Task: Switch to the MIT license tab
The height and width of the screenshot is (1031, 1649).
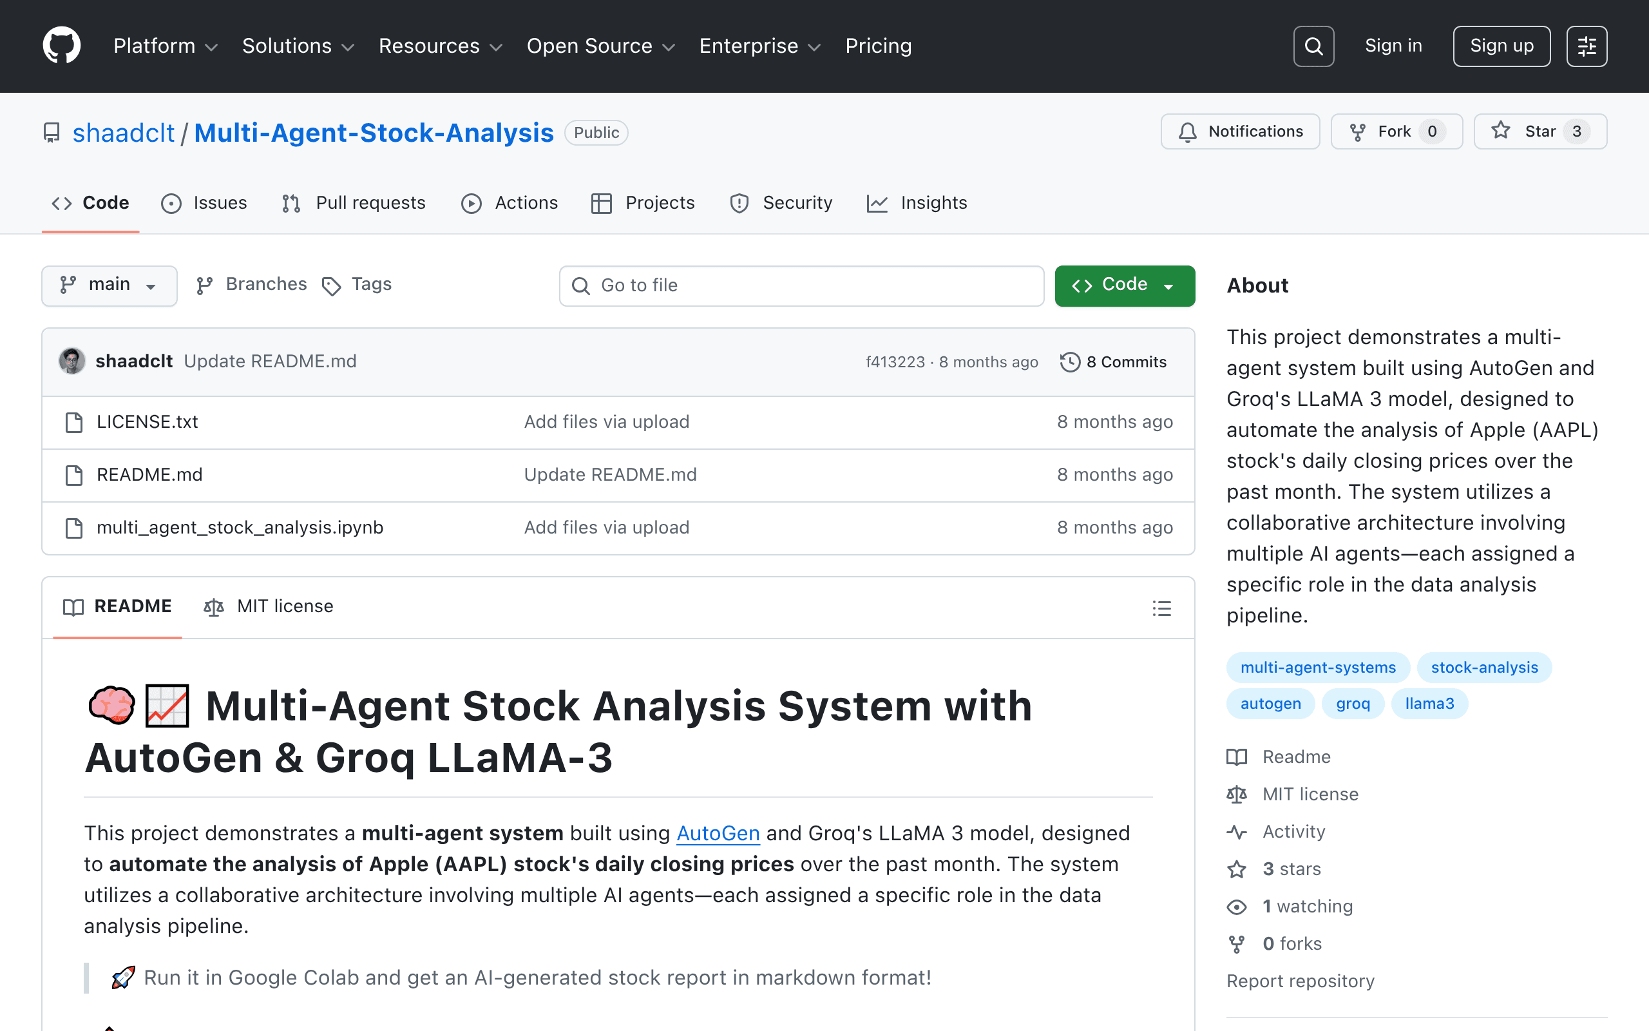Action: tap(269, 606)
